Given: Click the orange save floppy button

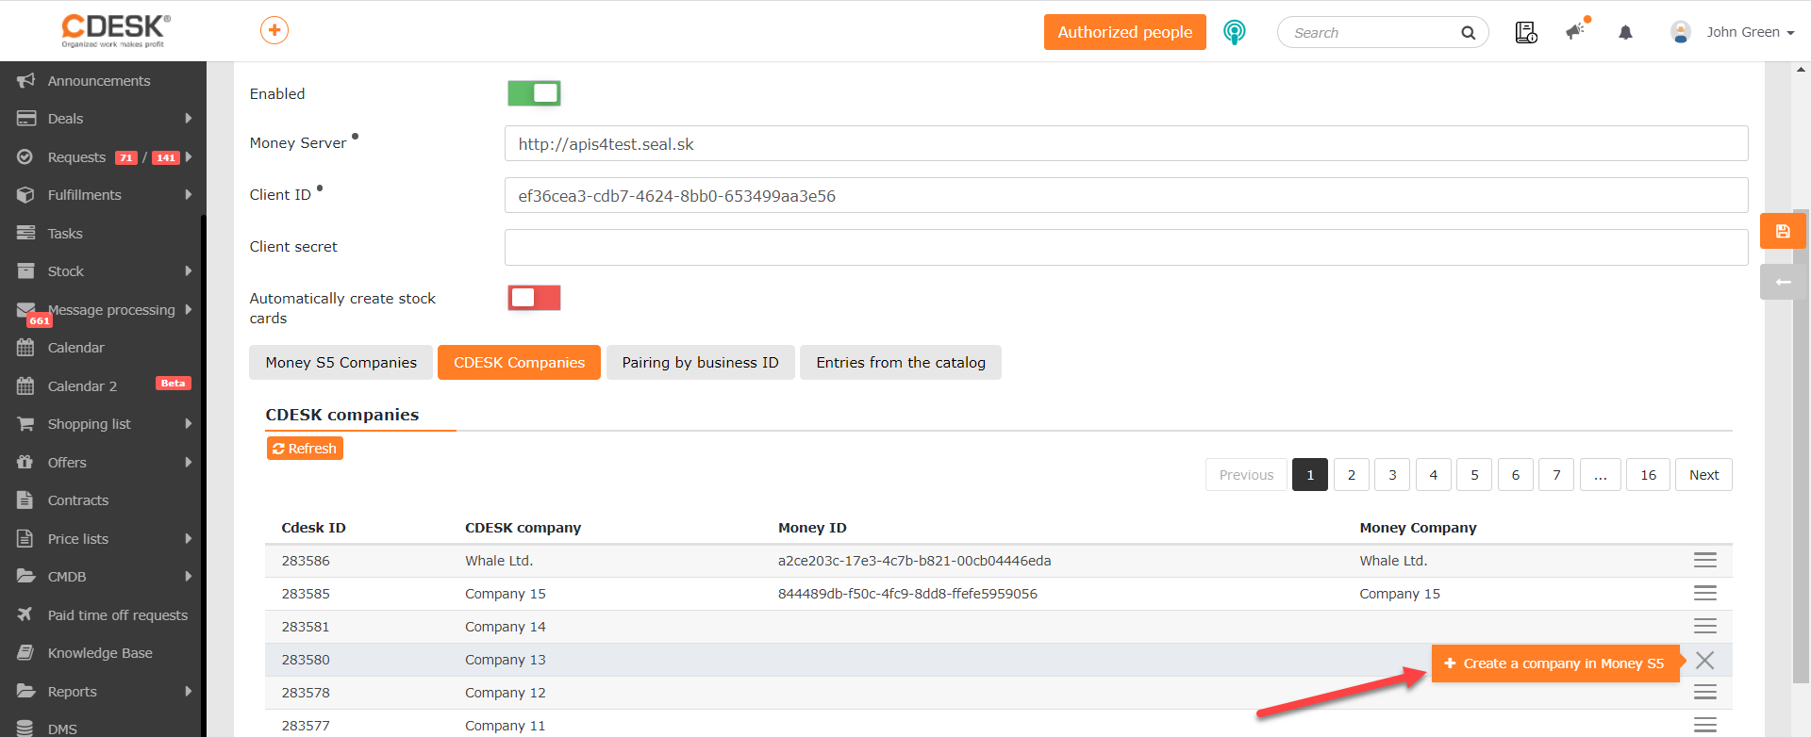Looking at the screenshot, I should click(1783, 231).
